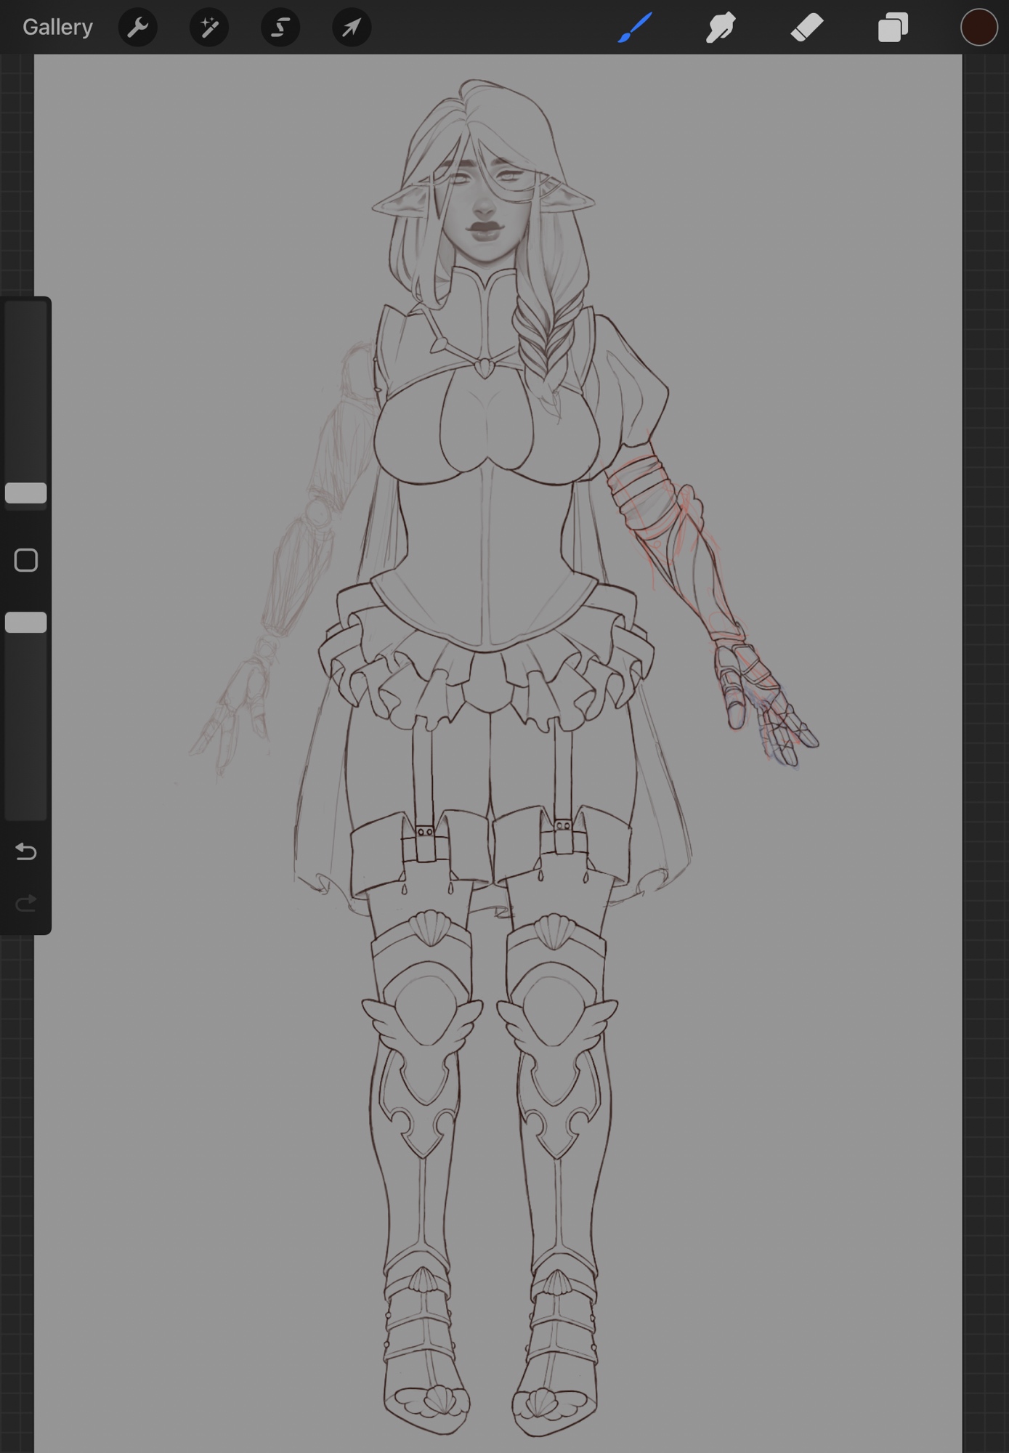
Task: Select the Eraser tool
Action: click(806, 28)
